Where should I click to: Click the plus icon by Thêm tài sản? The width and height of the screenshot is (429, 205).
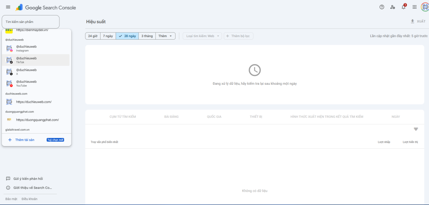coord(10,140)
